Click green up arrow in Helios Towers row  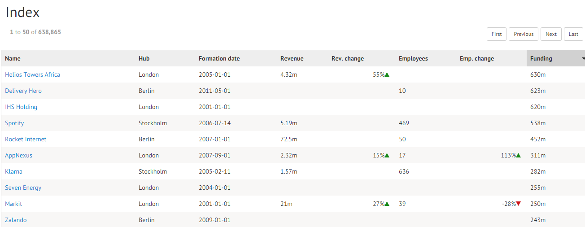coord(387,75)
